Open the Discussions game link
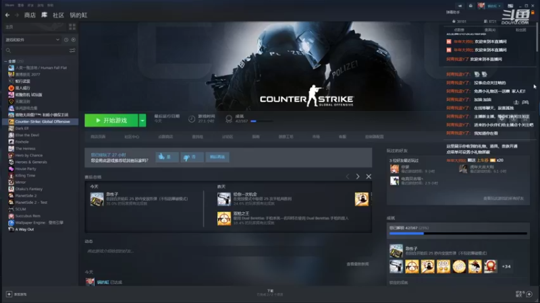The height and width of the screenshot is (303, 540). (227, 137)
